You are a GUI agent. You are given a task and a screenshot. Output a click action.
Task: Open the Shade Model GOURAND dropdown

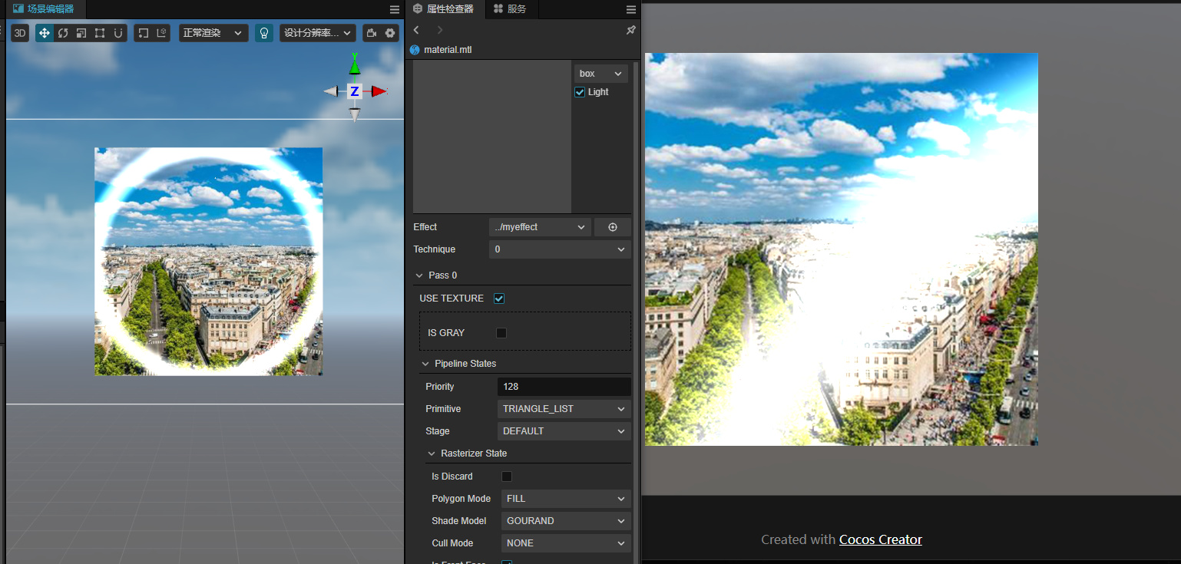[x=566, y=521]
